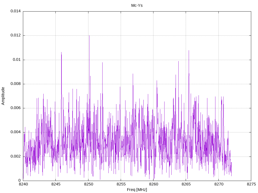Click the y-axis tick label 0.01
The width and height of the screenshot is (258, 193).
click(x=17, y=60)
